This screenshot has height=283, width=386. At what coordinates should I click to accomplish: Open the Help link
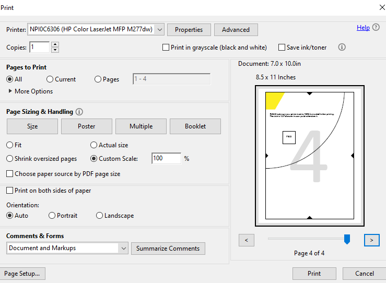pyautogui.click(x=363, y=28)
